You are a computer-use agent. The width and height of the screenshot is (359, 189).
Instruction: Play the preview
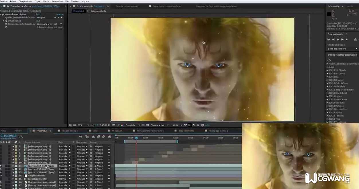click(x=338, y=40)
